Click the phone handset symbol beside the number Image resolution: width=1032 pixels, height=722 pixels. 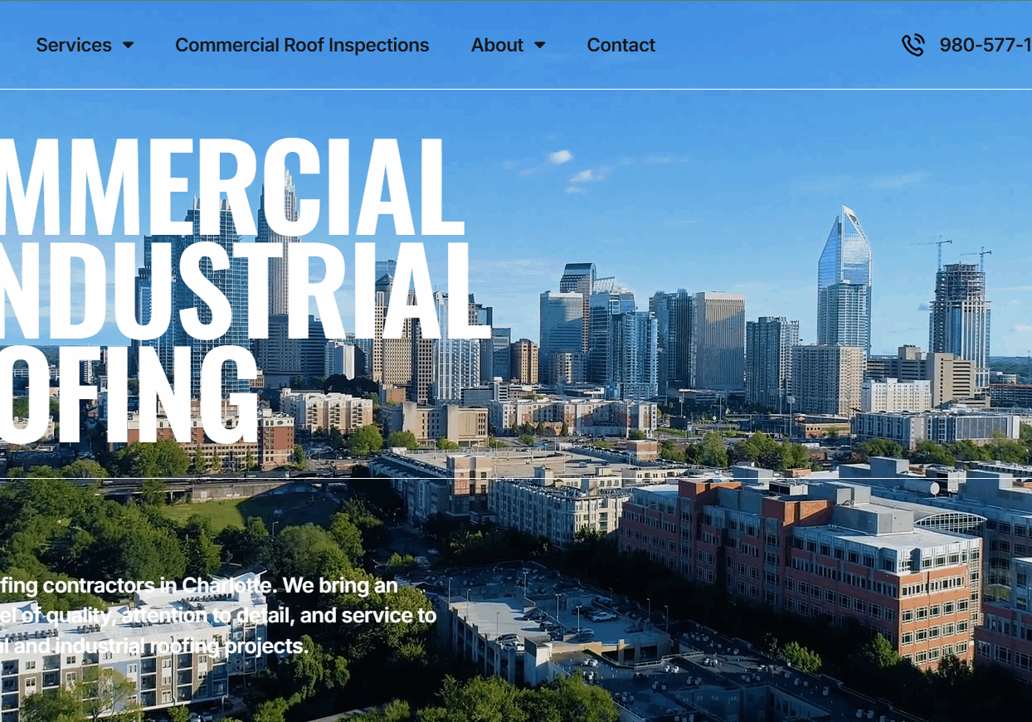pyautogui.click(x=913, y=46)
